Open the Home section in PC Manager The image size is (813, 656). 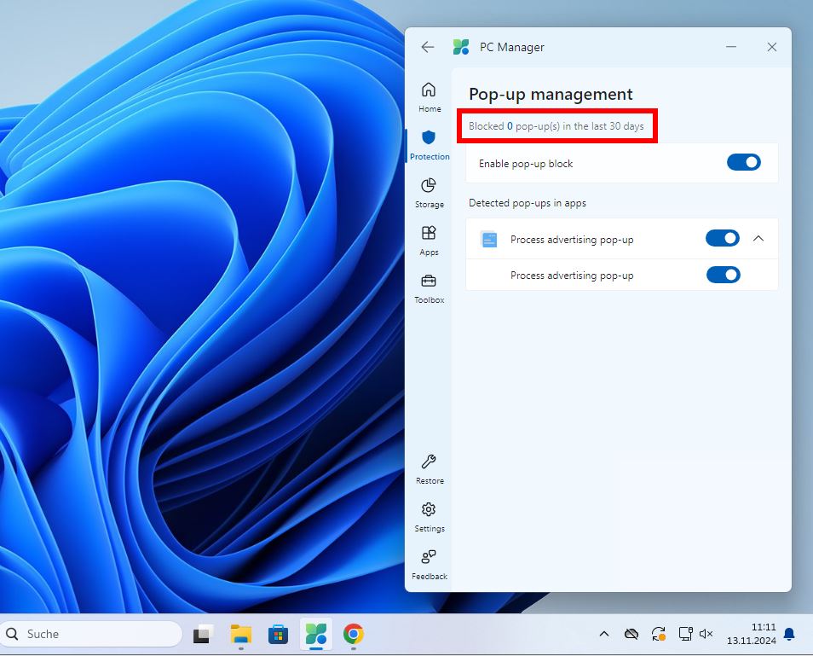(x=429, y=94)
